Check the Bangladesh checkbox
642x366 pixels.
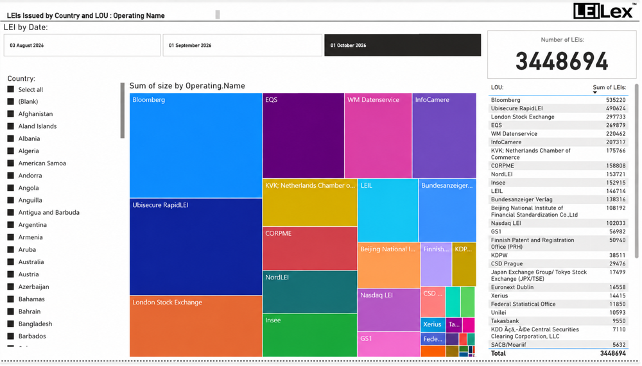click(x=11, y=324)
